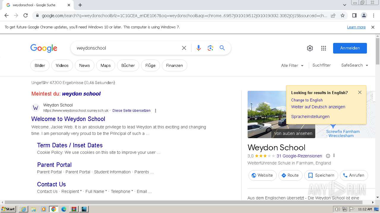Open Windows Explorer folder from taskbar

point(34,209)
